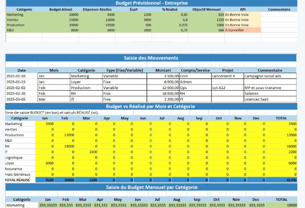
Task: Click the Marketing 'En Bonne Voie' KPI cell
Action: point(243,14)
